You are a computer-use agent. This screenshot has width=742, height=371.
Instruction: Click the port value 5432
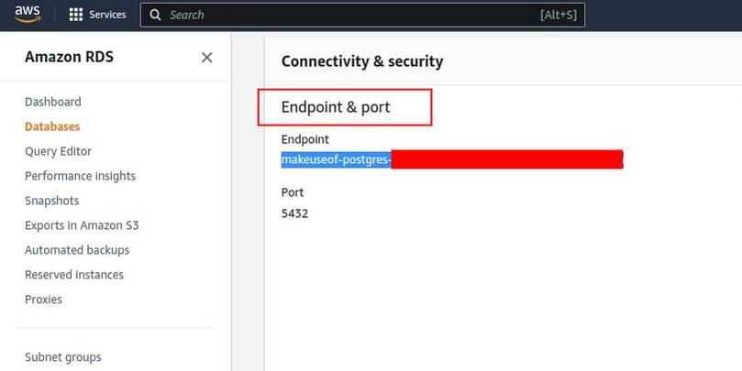(294, 213)
